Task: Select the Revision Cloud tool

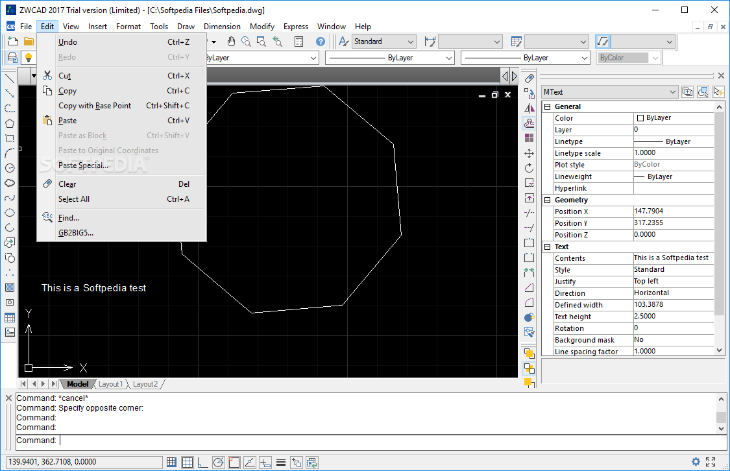Action: click(9, 183)
